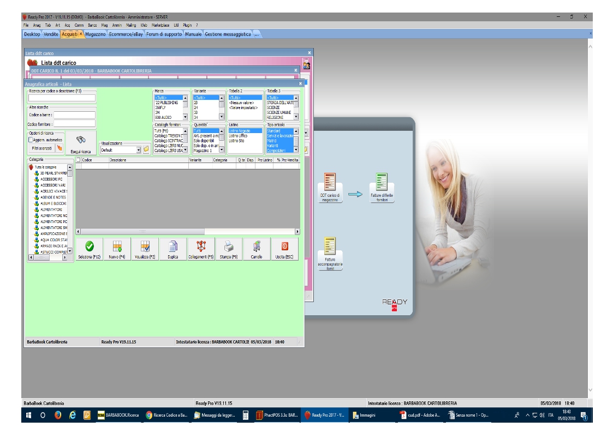Image resolution: width=613 pixels, height=433 pixels.
Task: Open article via Visualizza (F2) button
Action: [x=145, y=249]
